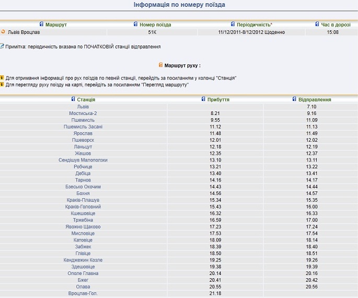
Task: Open the Львів station link
Action: (83, 107)
